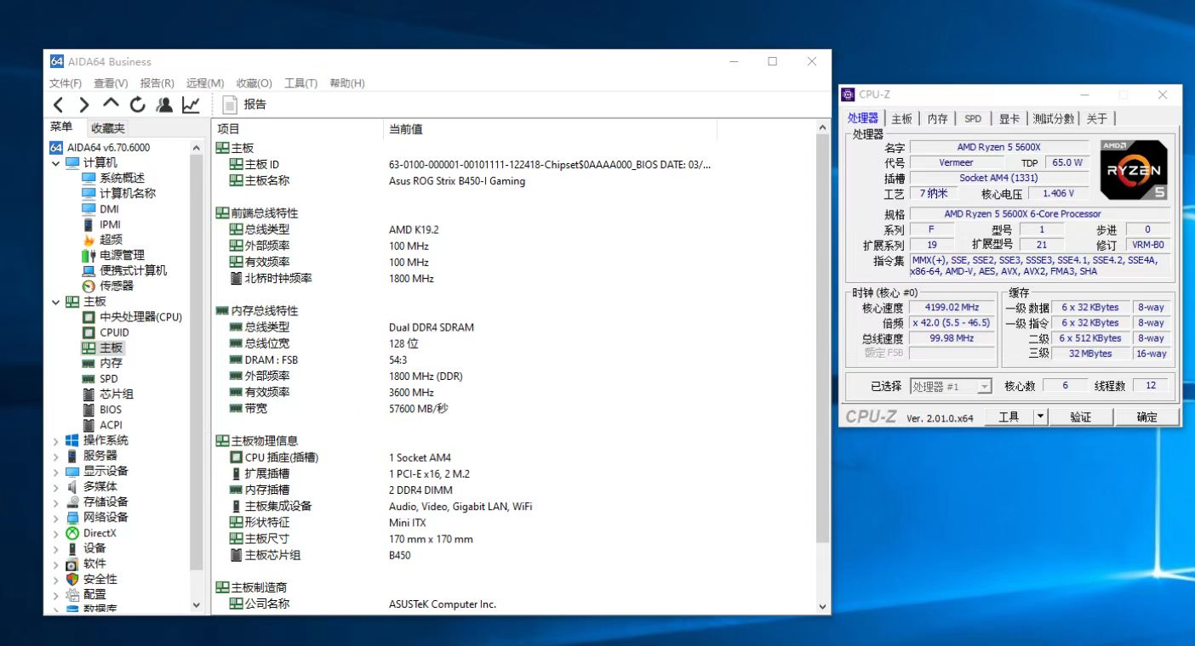
Task: Open the 报告(R) menu
Action: tap(157, 83)
